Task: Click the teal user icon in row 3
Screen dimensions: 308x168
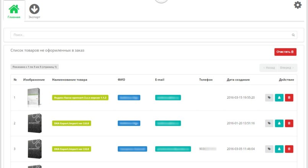Action: [x=279, y=149]
